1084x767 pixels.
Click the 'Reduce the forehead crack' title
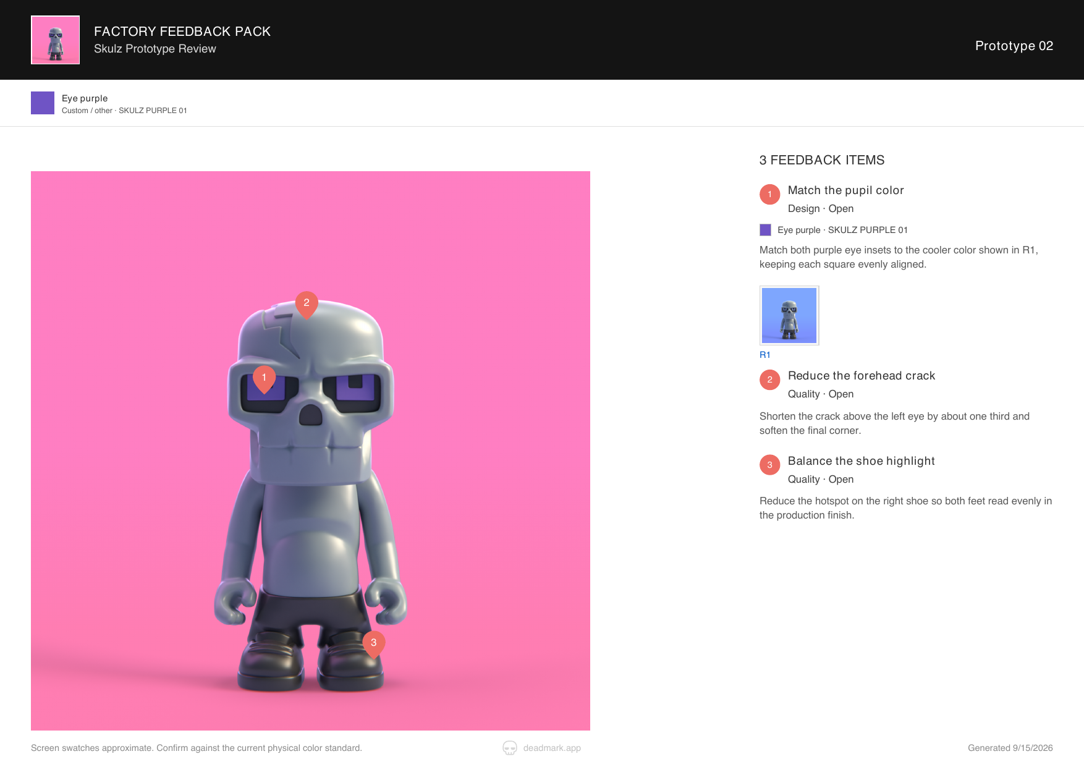click(862, 376)
